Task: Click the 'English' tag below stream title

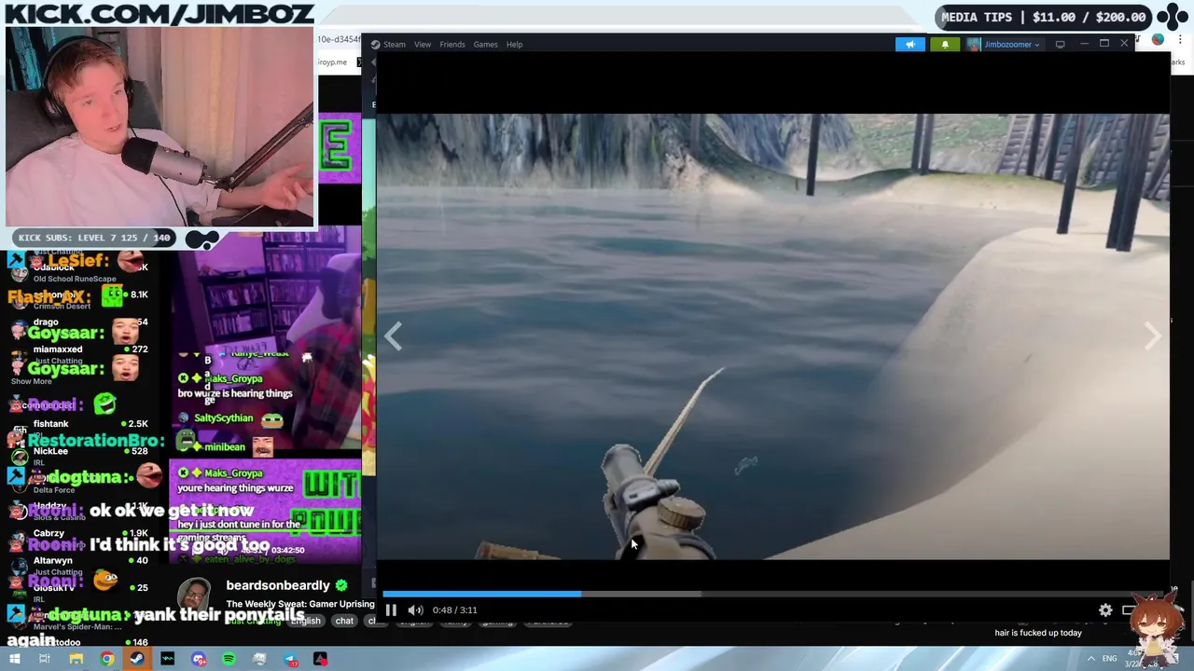Action: click(x=305, y=621)
